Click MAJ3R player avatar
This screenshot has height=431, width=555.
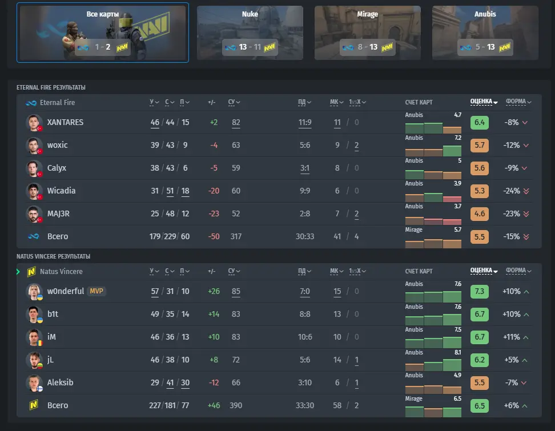(34, 214)
